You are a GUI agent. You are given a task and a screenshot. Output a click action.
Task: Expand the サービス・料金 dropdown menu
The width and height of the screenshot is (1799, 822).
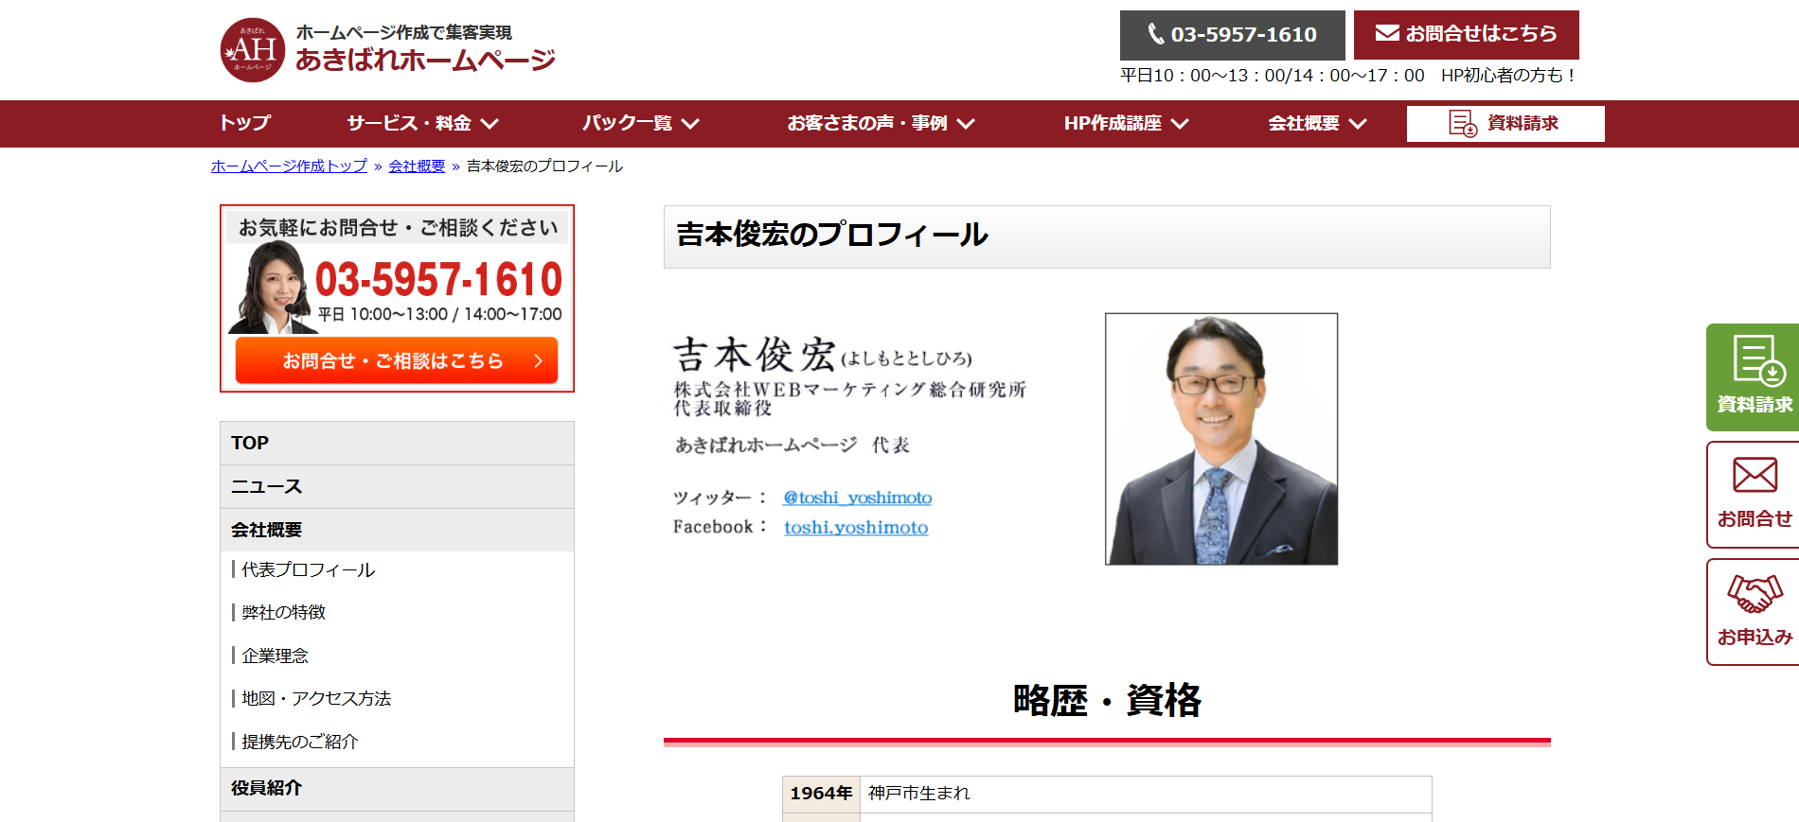pos(490,124)
